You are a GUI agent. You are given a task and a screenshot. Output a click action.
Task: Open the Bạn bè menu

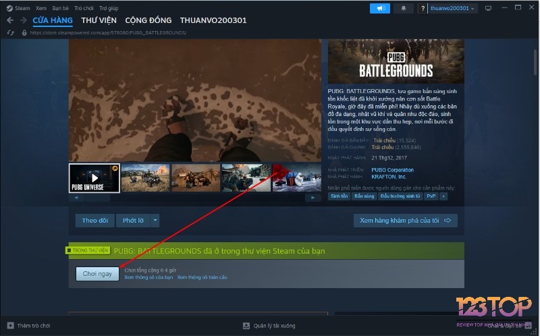point(60,8)
